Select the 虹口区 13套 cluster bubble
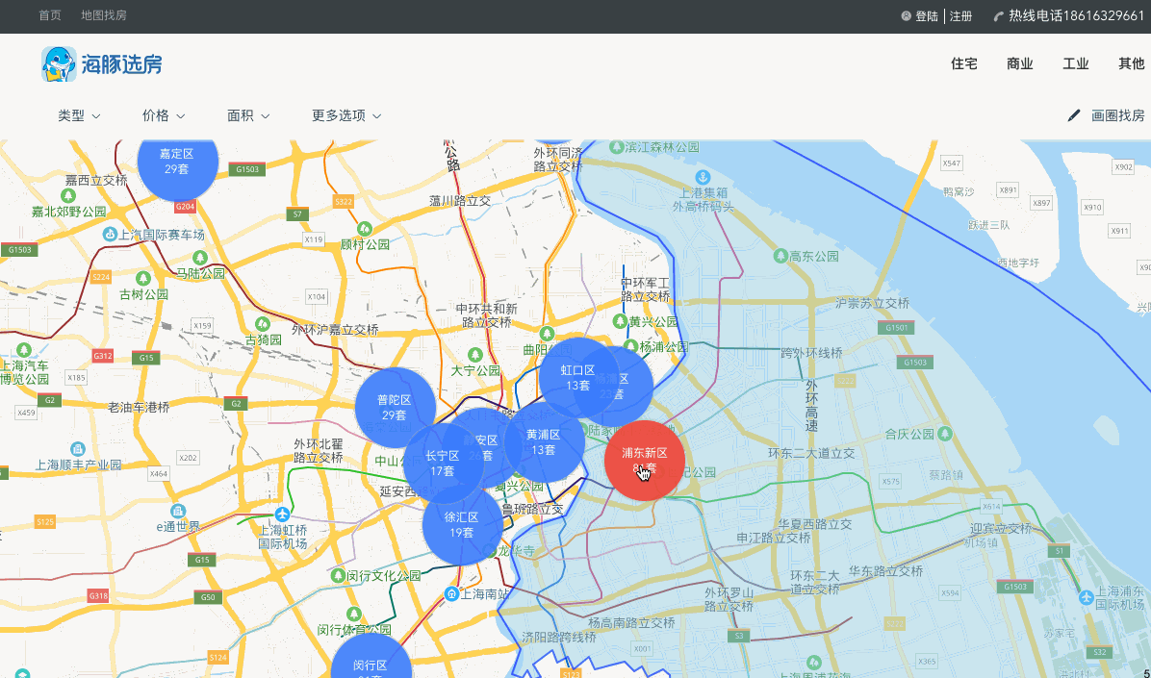Viewport: 1151px width, 678px height. point(577,377)
